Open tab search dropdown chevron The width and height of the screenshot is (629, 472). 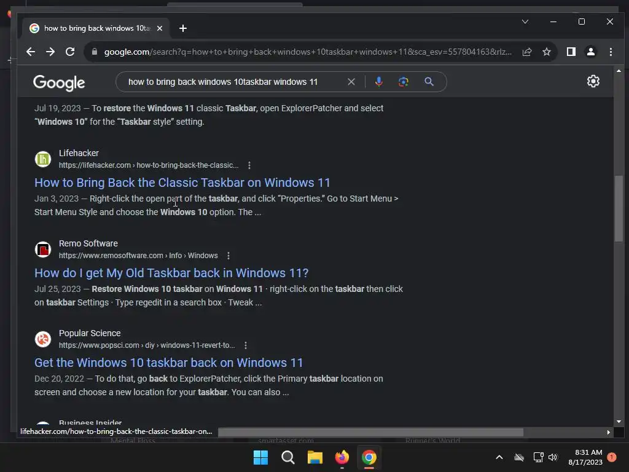point(525,22)
